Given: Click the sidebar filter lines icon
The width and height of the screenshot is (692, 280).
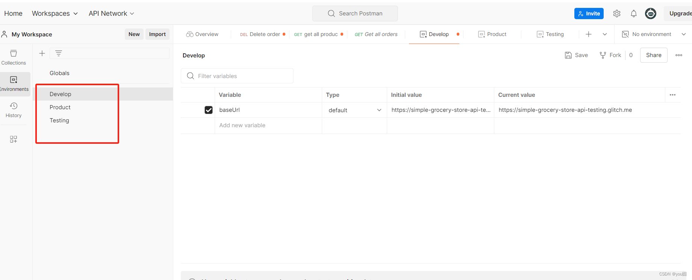Looking at the screenshot, I should coord(59,53).
